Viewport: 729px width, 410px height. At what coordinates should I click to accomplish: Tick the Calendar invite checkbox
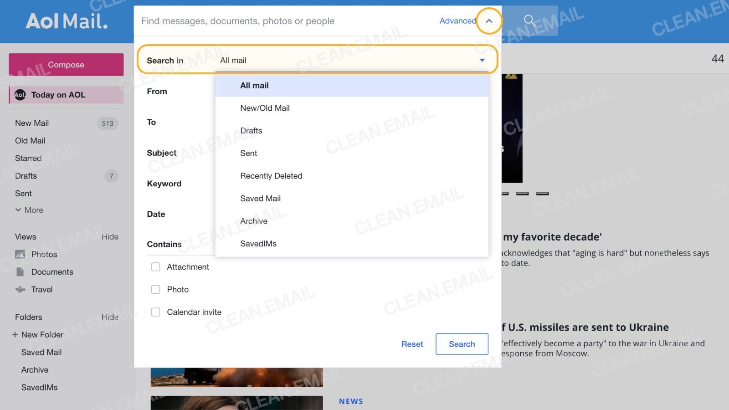click(x=156, y=312)
